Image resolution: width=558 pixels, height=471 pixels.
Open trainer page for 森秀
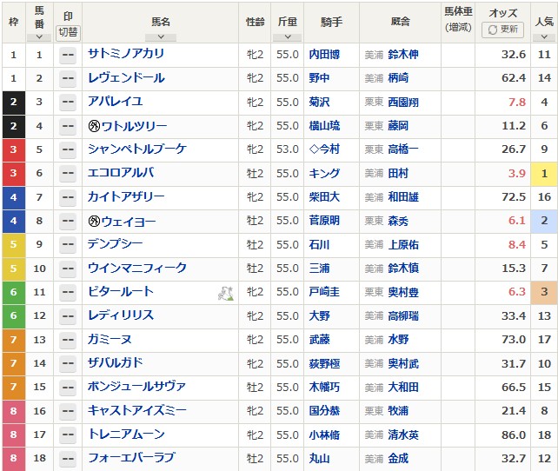tap(400, 222)
